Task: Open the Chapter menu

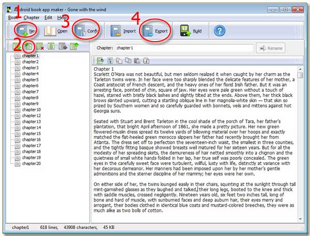Action: pos(32,18)
